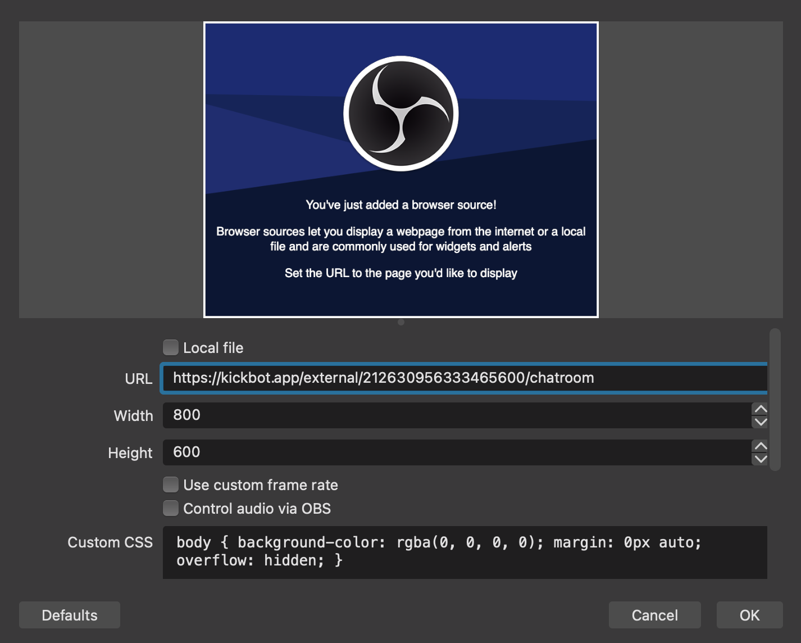Increment the Width value with the up arrow
801x643 pixels.
click(761, 409)
